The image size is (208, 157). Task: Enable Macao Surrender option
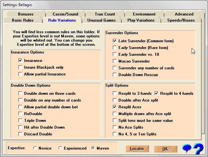tap(115, 61)
